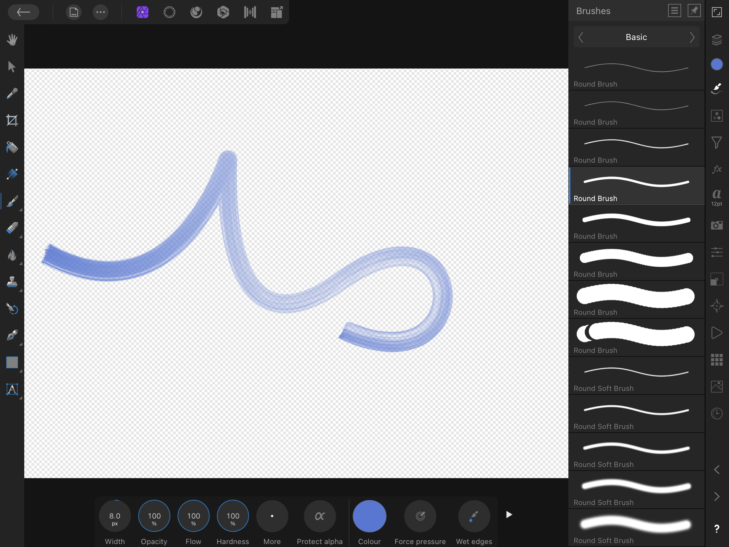Tap the More brush settings button

(x=272, y=516)
